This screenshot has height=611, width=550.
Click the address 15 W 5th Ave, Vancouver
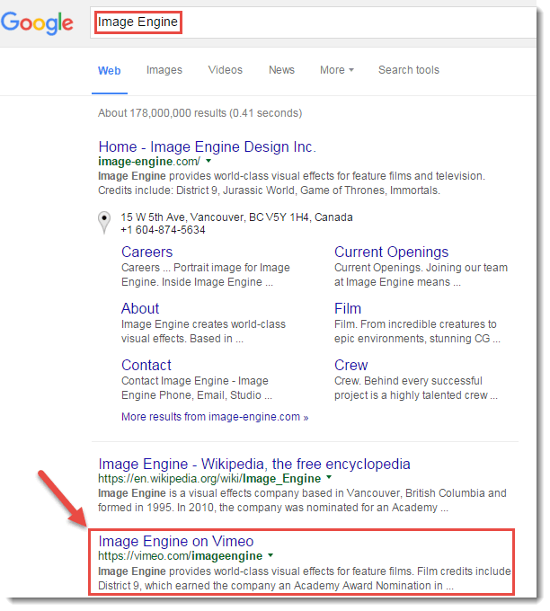[236, 217]
